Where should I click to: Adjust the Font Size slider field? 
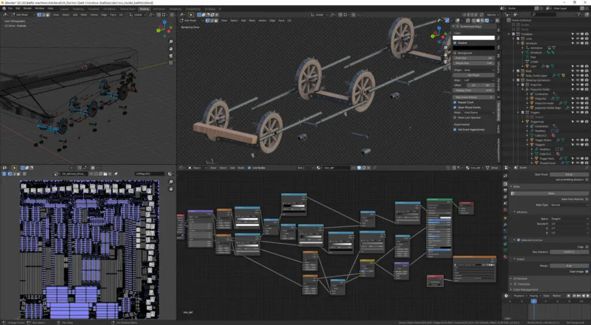[474, 58]
